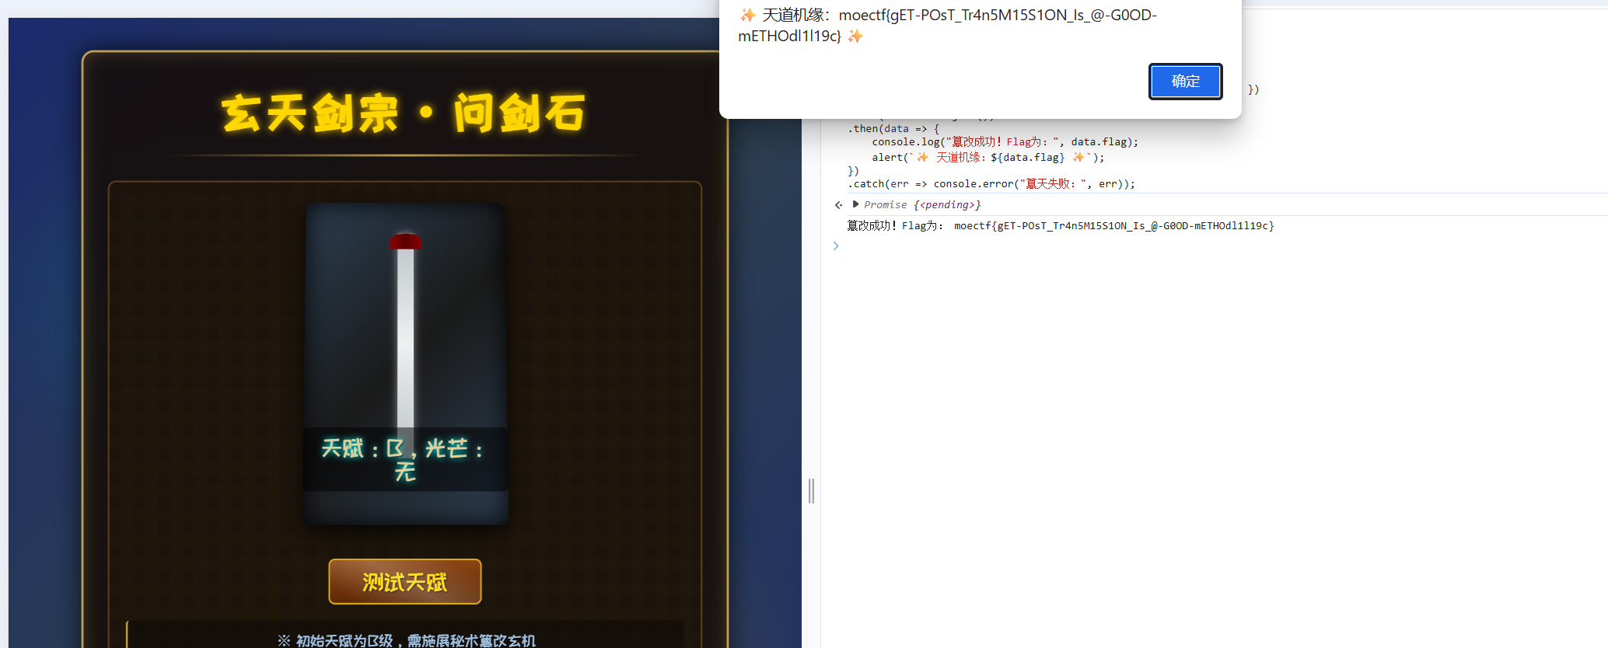Viewport: 1608px width, 648px height.
Task: Click the 玄天剑宗 · 问剑石 page title
Action: [404, 113]
